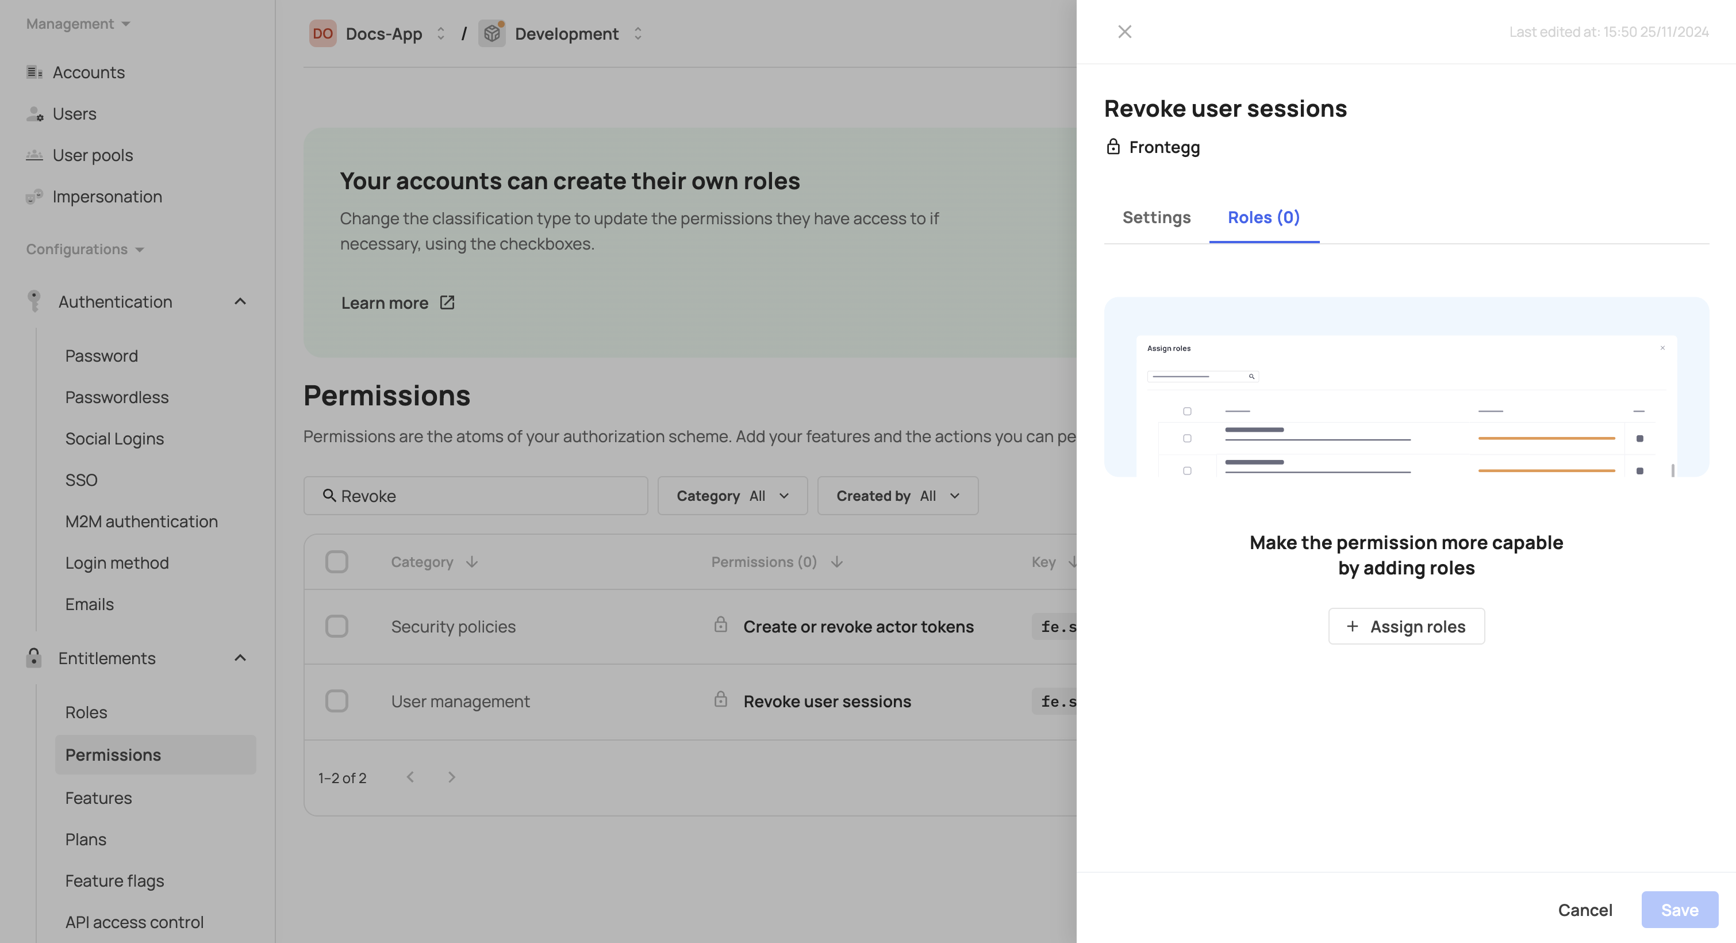Click the Impersonation masks icon
Viewport: 1736px width, 943px height.
(x=34, y=197)
